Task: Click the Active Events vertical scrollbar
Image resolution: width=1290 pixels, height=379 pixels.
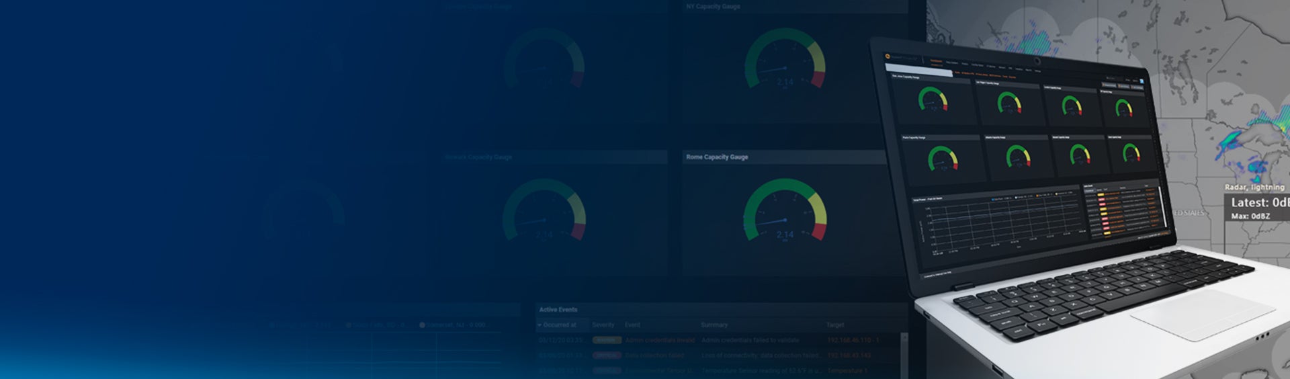Action: 904,354
